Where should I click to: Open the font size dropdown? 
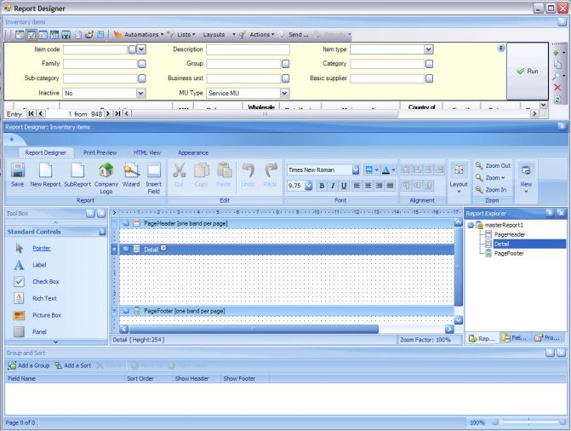click(309, 186)
